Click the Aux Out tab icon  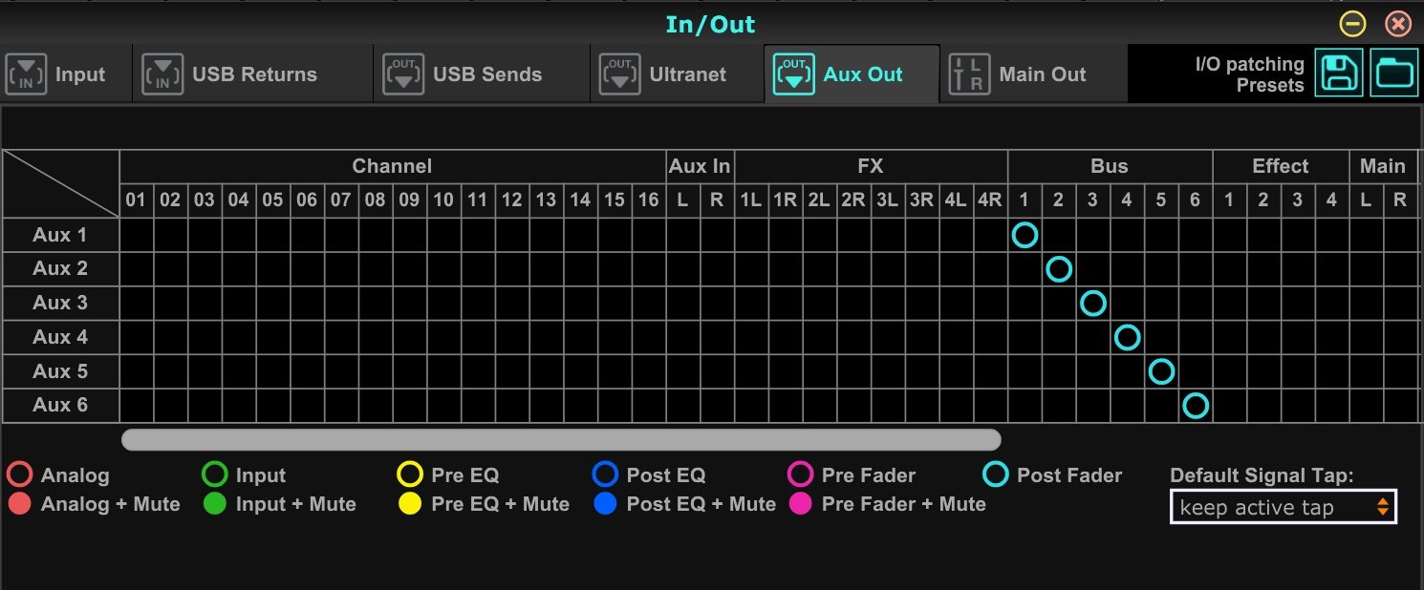click(793, 74)
